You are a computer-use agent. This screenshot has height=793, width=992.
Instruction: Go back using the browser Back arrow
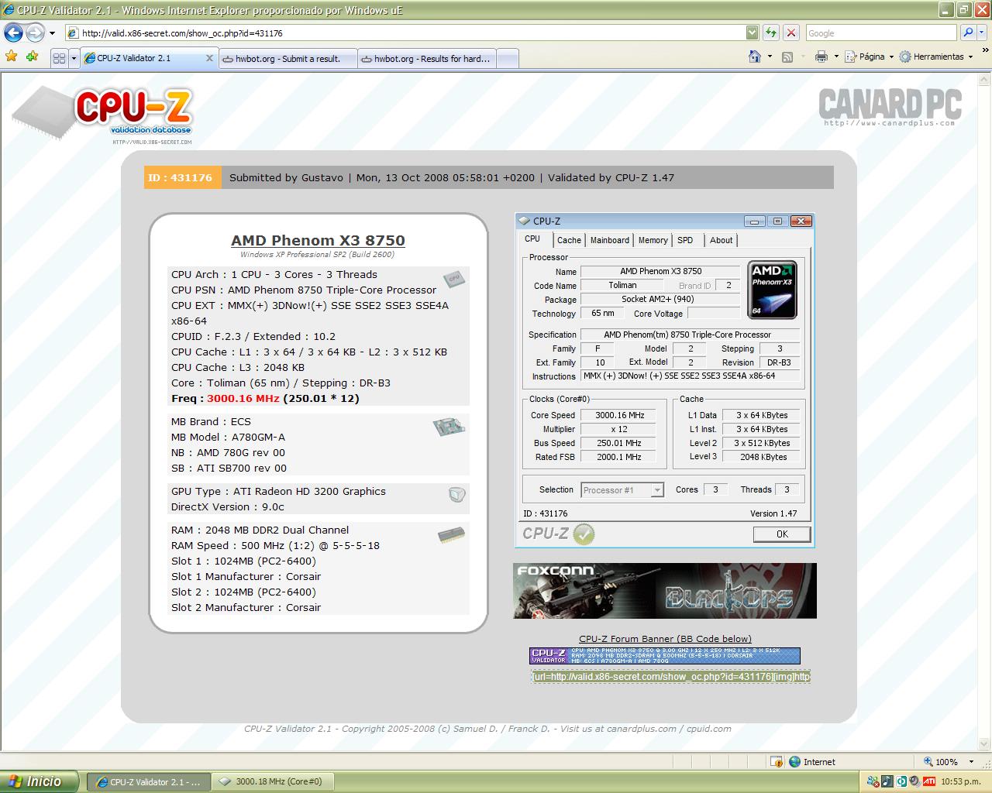(13, 33)
